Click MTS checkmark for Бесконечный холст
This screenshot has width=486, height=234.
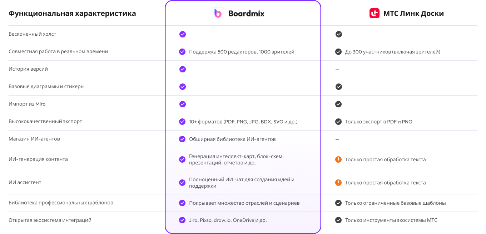[338, 34]
